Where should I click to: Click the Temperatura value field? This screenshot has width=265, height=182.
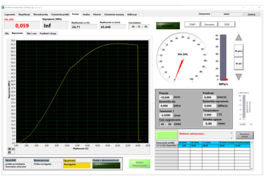coord(209,115)
